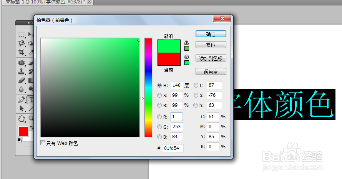Select the Zoom magnifier tool
The image size is (342, 179).
coord(31,118)
